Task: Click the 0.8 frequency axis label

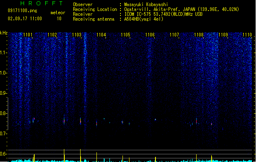Action: pos(3,113)
